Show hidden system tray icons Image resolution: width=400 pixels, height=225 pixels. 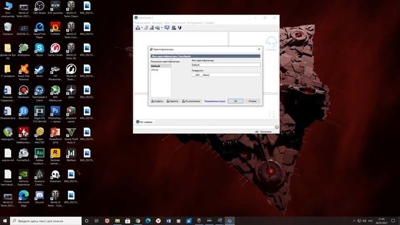click(354, 221)
